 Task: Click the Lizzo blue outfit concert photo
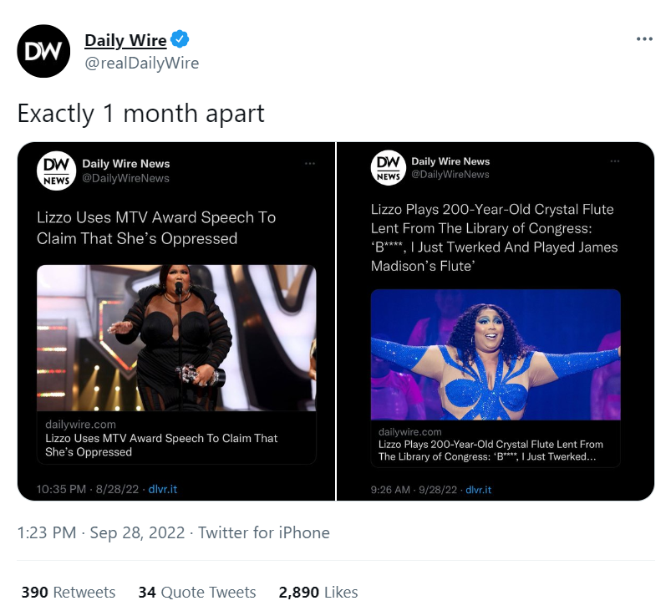[496, 354]
